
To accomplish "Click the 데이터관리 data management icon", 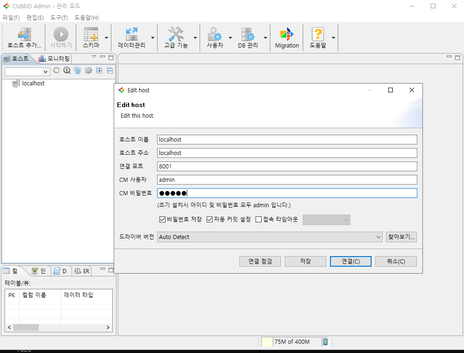I will [x=132, y=35].
